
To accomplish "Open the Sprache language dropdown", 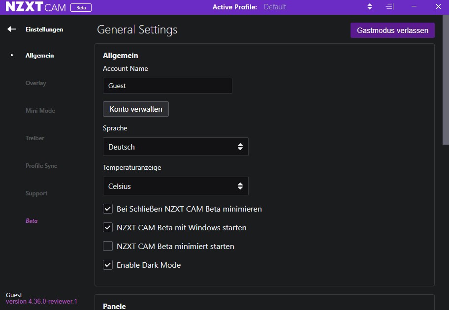I will tap(175, 147).
